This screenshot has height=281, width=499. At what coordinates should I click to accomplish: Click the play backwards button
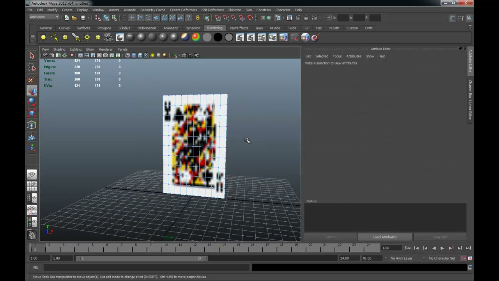[434, 248]
